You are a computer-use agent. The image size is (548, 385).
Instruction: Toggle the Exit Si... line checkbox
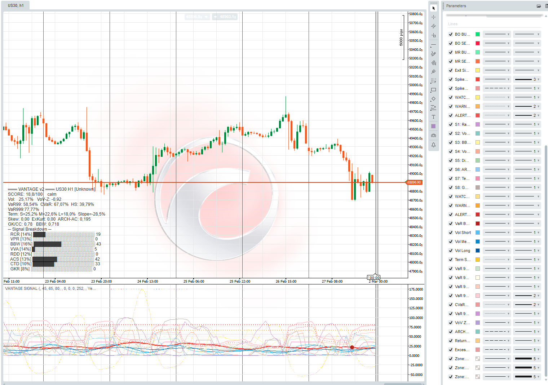tap(451, 70)
